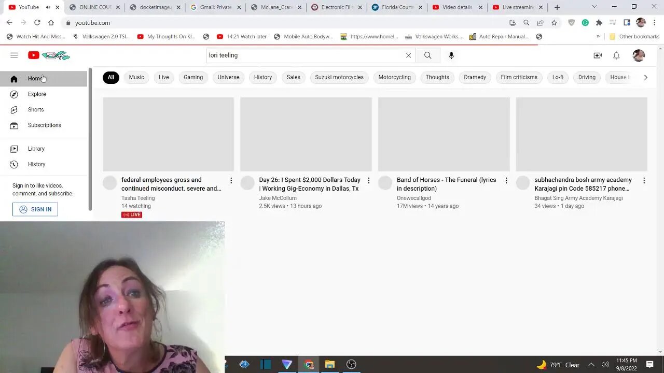Viewport: 664px width, 373px height.
Task: Click the share page icon
Action: 540,23
